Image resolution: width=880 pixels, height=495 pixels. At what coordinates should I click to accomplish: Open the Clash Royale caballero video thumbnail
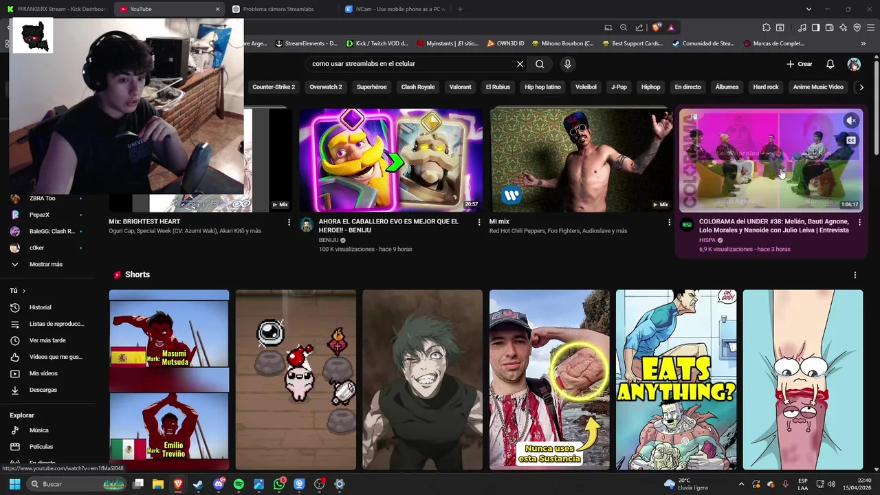point(390,160)
